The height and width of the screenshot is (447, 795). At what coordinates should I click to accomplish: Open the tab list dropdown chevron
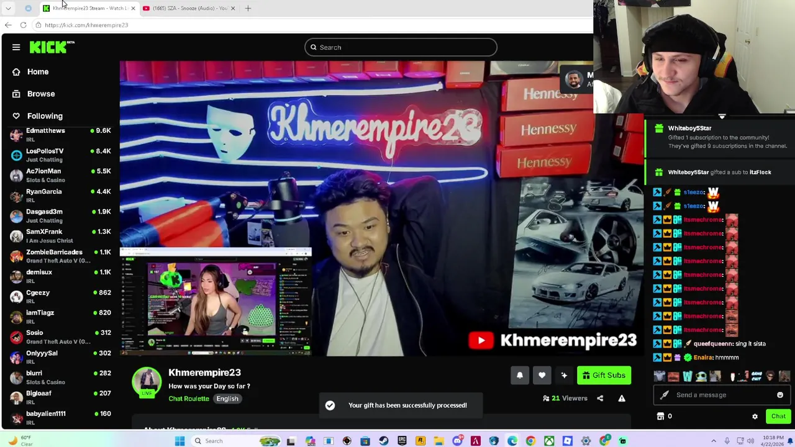(8, 8)
